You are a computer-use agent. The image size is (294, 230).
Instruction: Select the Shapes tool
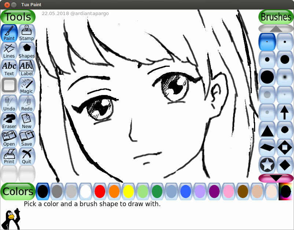[x=26, y=50]
